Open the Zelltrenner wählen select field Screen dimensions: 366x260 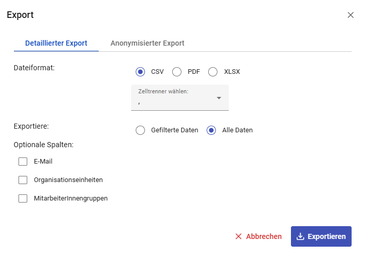[175, 98]
